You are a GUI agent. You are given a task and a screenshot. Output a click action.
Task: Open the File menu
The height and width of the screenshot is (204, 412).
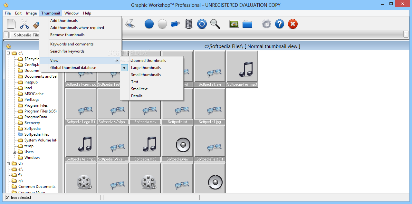click(8, 13)
